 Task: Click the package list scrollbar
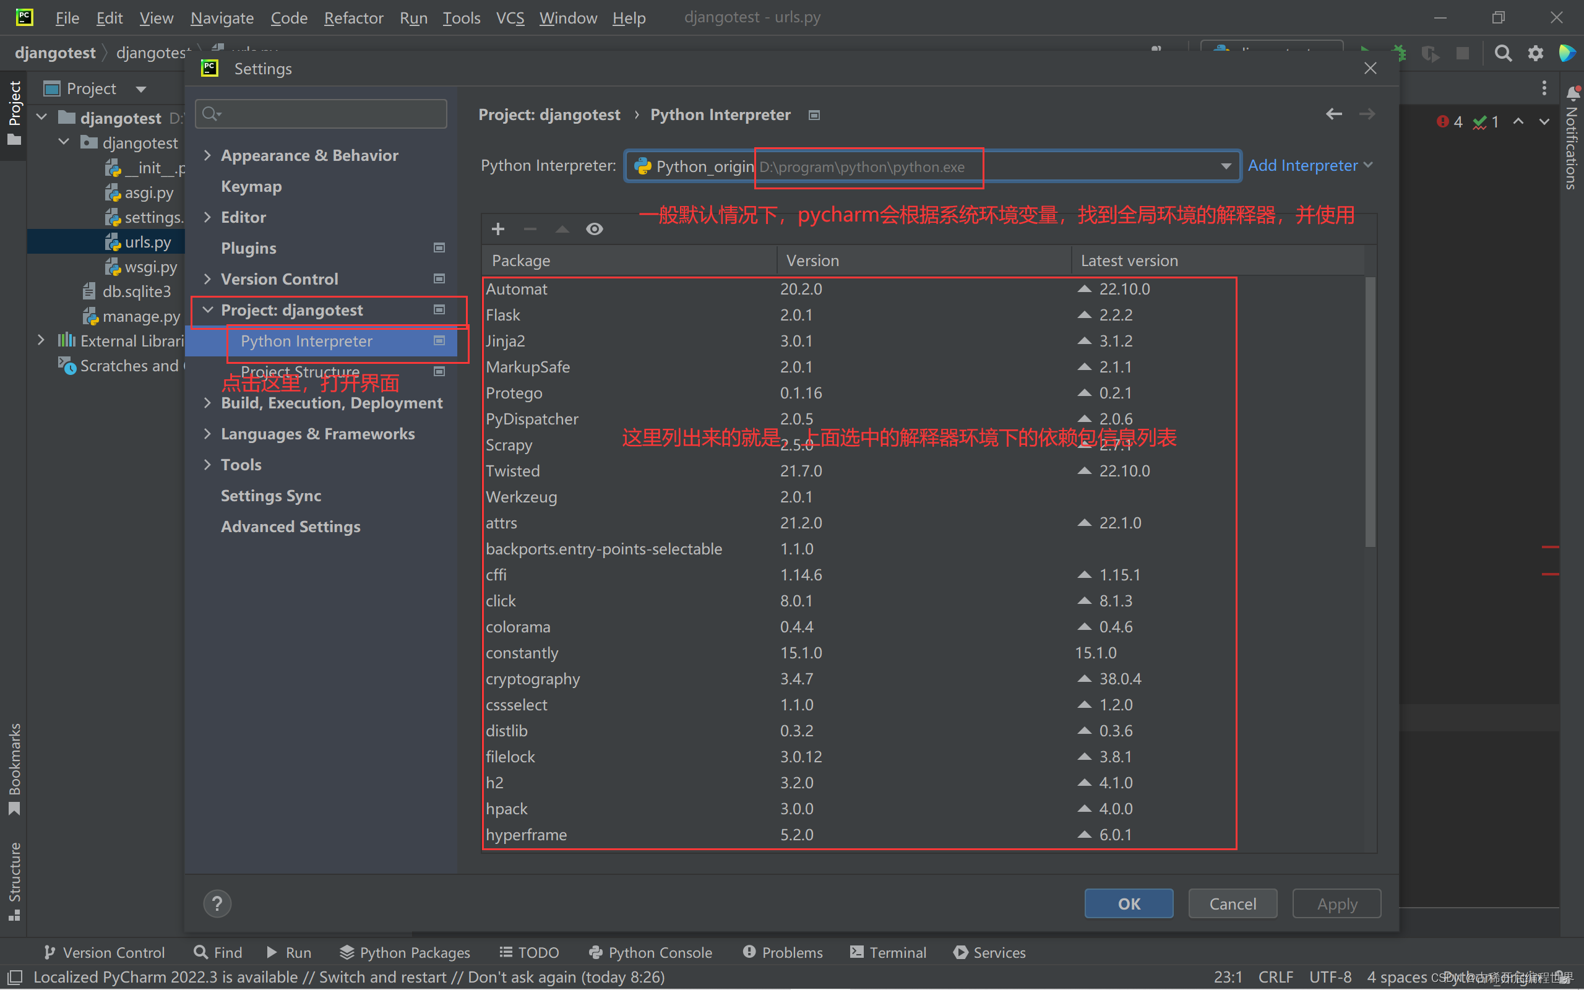pyautogui.click(x=1370, y=413)
